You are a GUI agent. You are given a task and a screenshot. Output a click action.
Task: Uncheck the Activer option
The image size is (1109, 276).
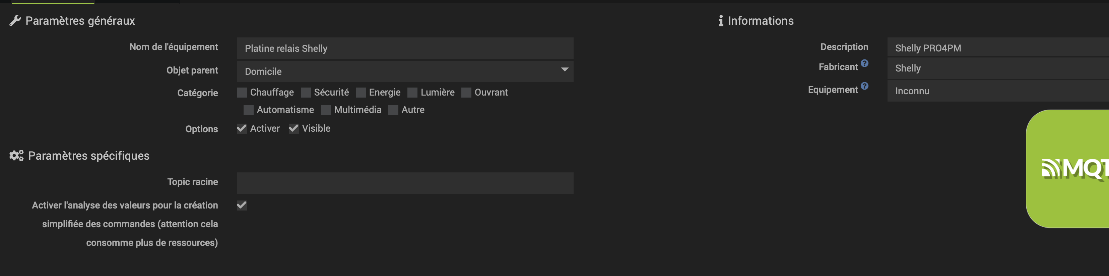[x=242, y=128]
